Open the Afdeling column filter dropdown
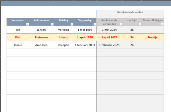The image size is (171, 112). click(x=72, y=24)
